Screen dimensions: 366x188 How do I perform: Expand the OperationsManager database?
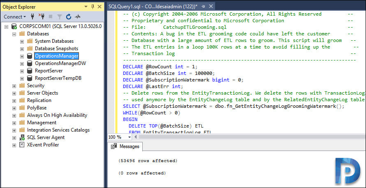point(22,56)
